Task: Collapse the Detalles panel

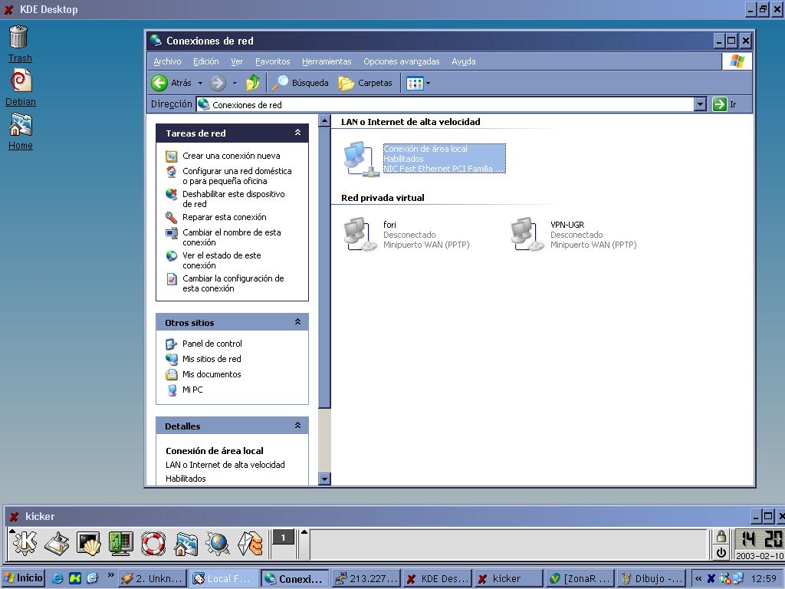Action: click(298, 425)
